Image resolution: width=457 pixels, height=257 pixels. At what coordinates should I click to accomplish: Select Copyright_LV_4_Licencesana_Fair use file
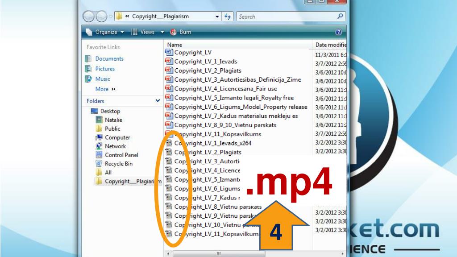[225, 89]
